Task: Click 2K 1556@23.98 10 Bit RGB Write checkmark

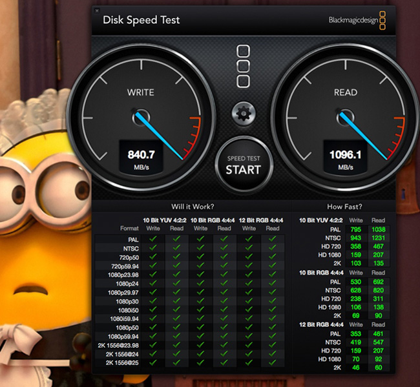Action: coord(200,344)
